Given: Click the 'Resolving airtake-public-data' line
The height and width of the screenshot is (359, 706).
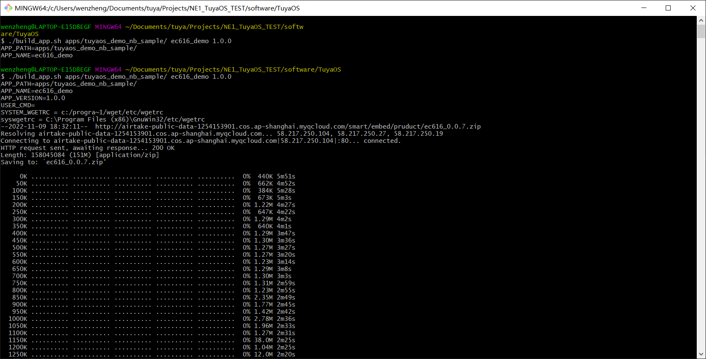Looking at the screenshot, I should (222, 134).
